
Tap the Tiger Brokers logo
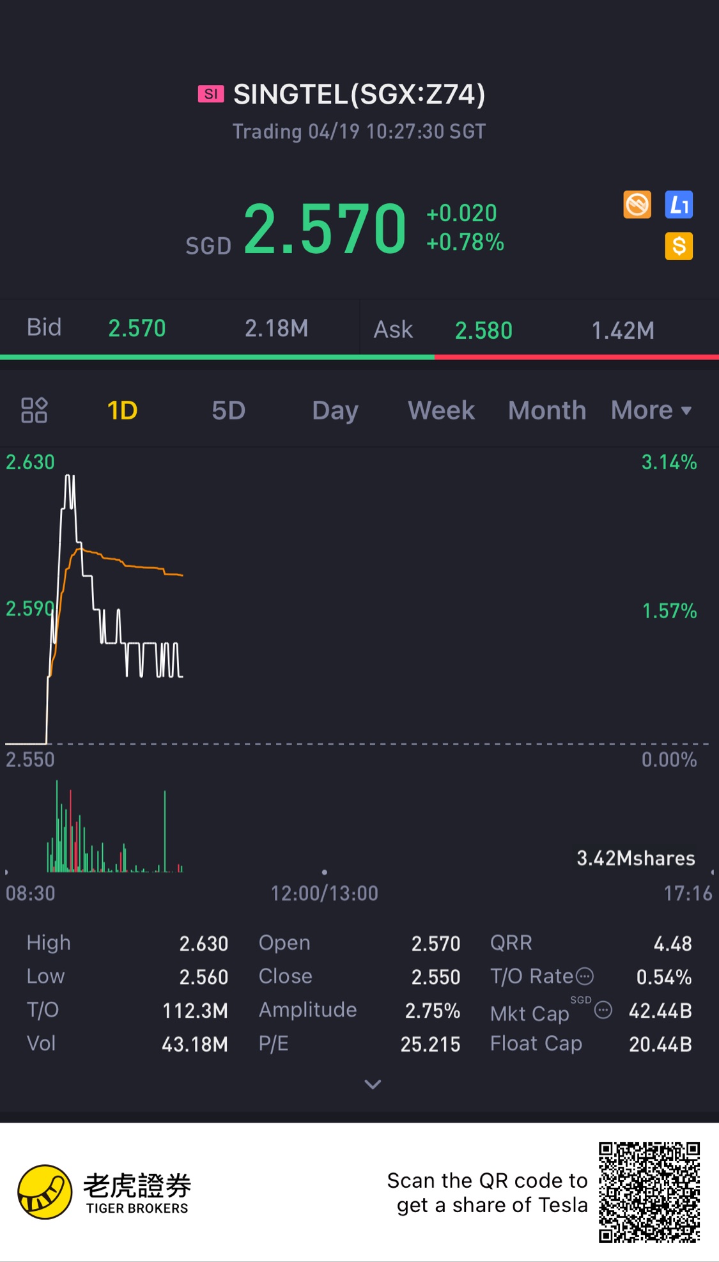click(x=45, y=1192)
